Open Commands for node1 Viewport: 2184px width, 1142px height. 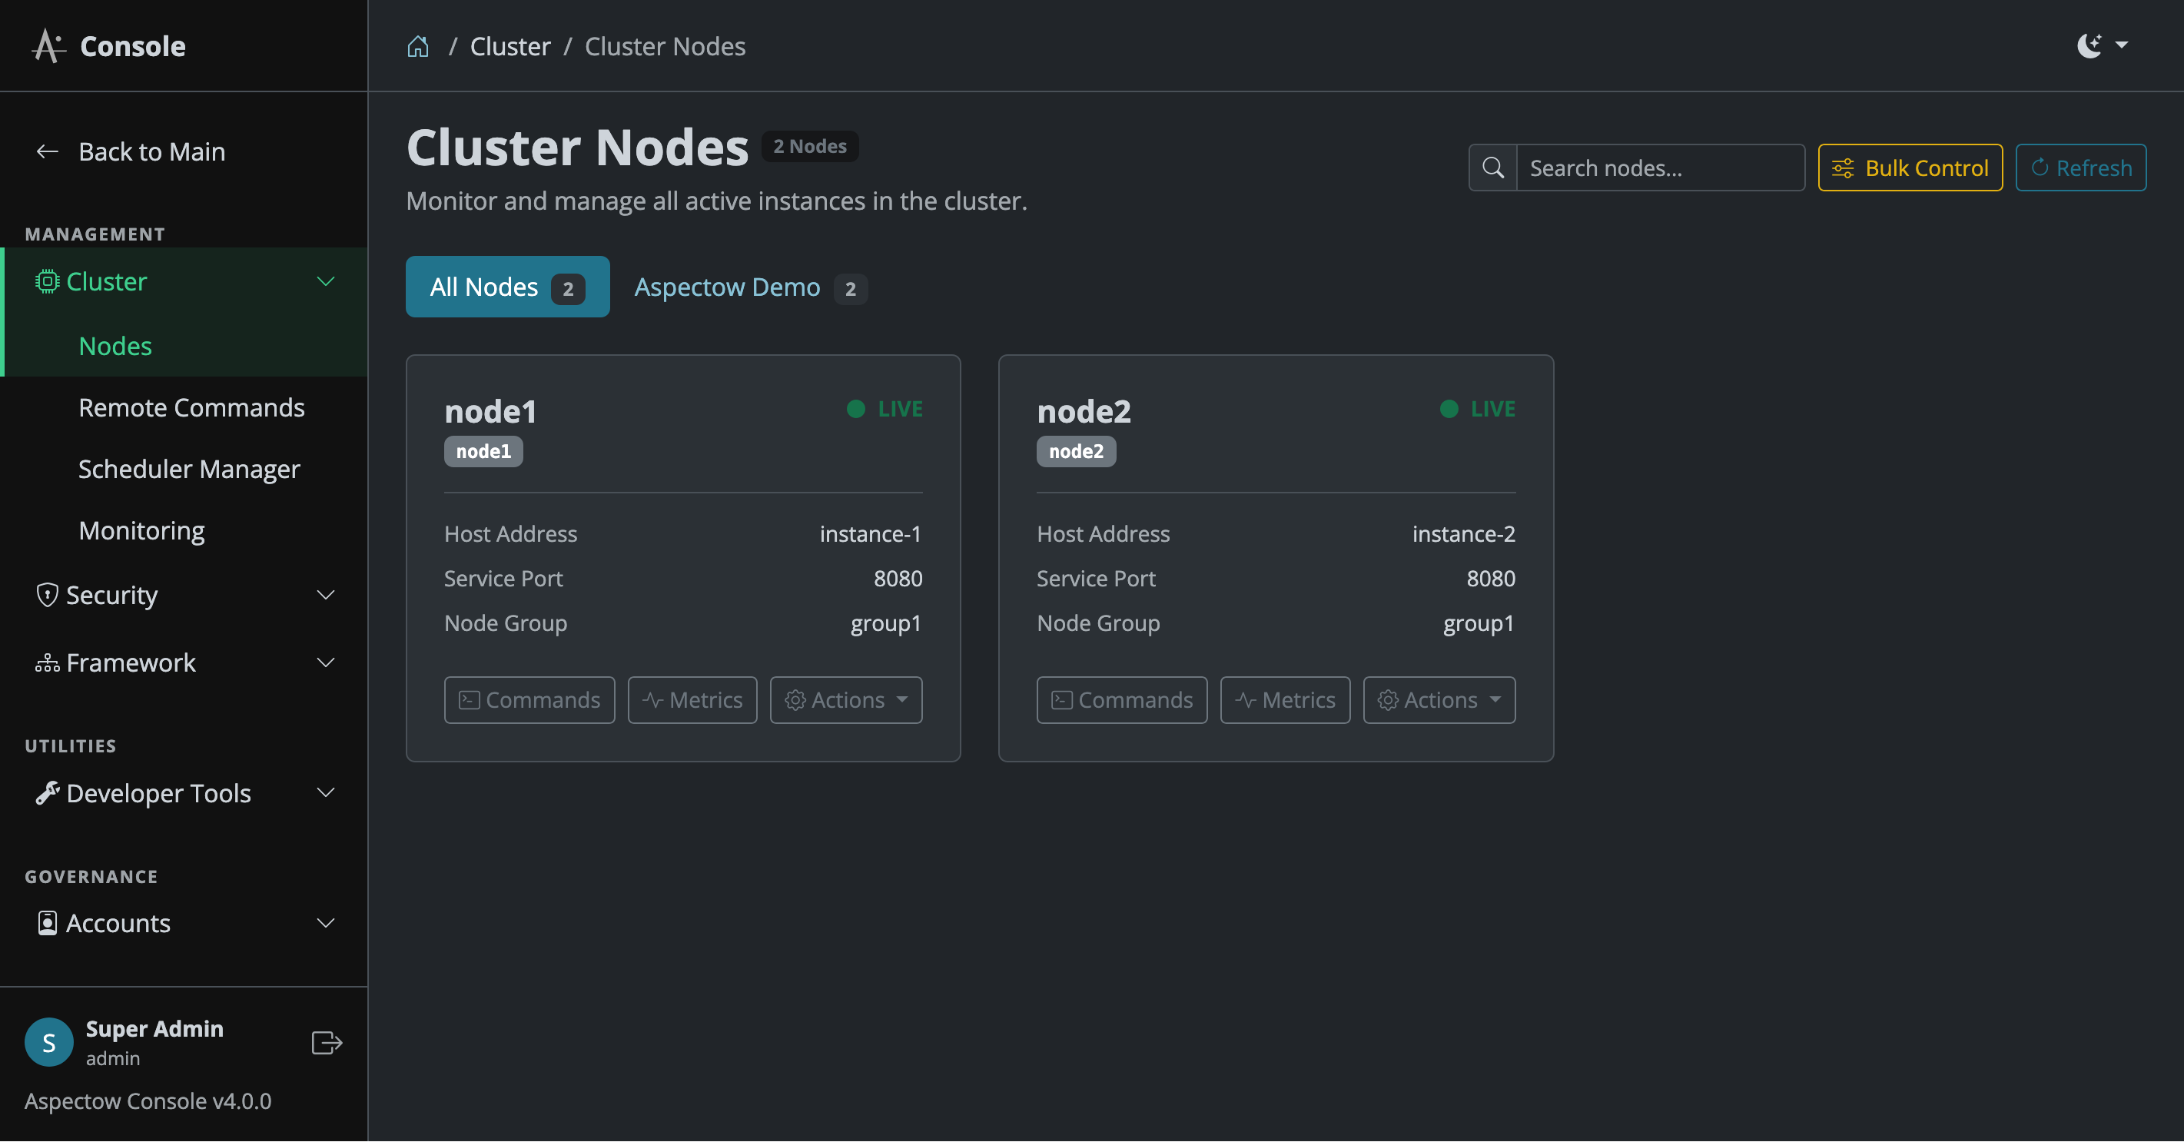(x=529, y=700)
